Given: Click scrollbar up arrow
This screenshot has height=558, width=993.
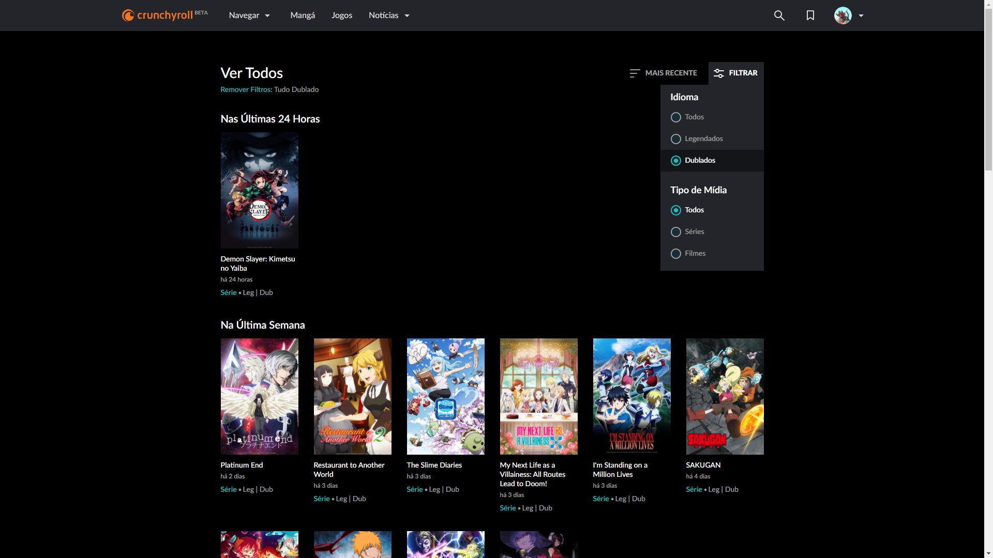Looking at the screenshot, I should [988, 4].
